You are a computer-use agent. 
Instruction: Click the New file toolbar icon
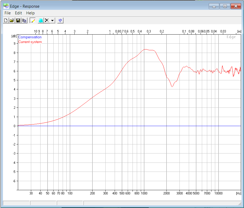point(6,20)
